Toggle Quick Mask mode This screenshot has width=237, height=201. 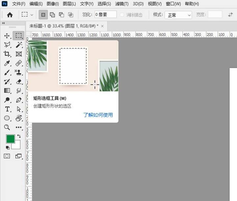(x=7, y=156)
